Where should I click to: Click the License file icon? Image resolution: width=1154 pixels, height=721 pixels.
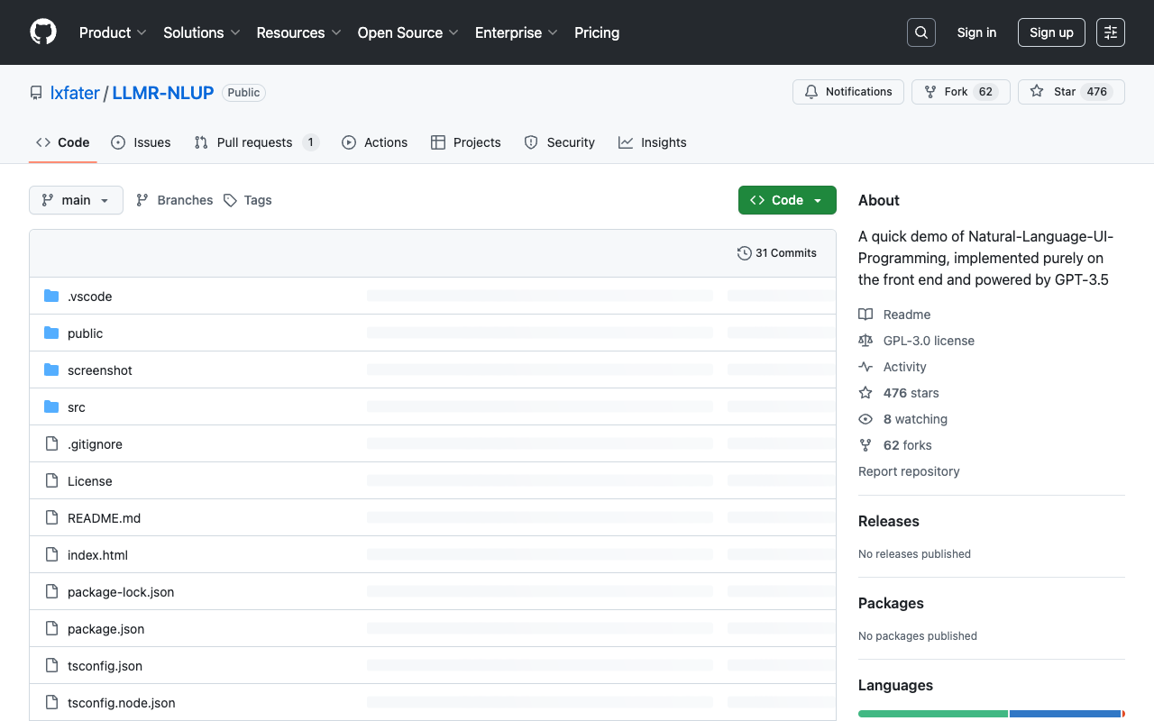coord(51,480)
